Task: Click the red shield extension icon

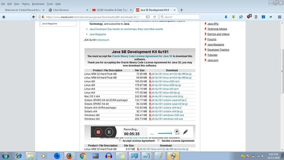Action: [249, 16]
